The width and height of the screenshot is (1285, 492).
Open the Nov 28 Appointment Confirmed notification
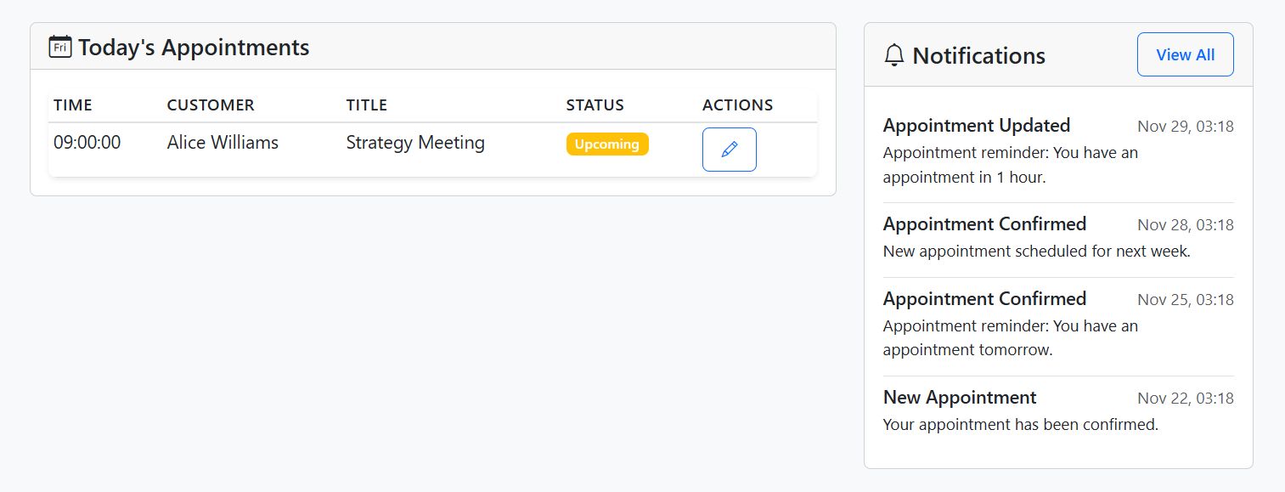tap(984, 224)
